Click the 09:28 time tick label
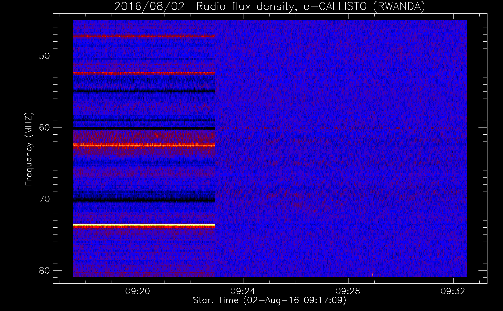This screenshot has height=311, width=503. (348, 291)
